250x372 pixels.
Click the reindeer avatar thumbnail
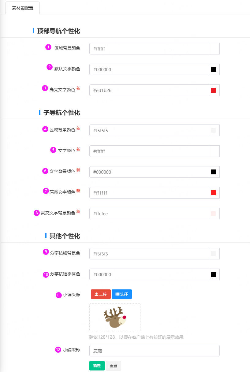(115, 317)
